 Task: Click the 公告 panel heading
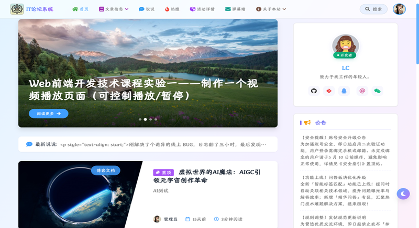321,122
